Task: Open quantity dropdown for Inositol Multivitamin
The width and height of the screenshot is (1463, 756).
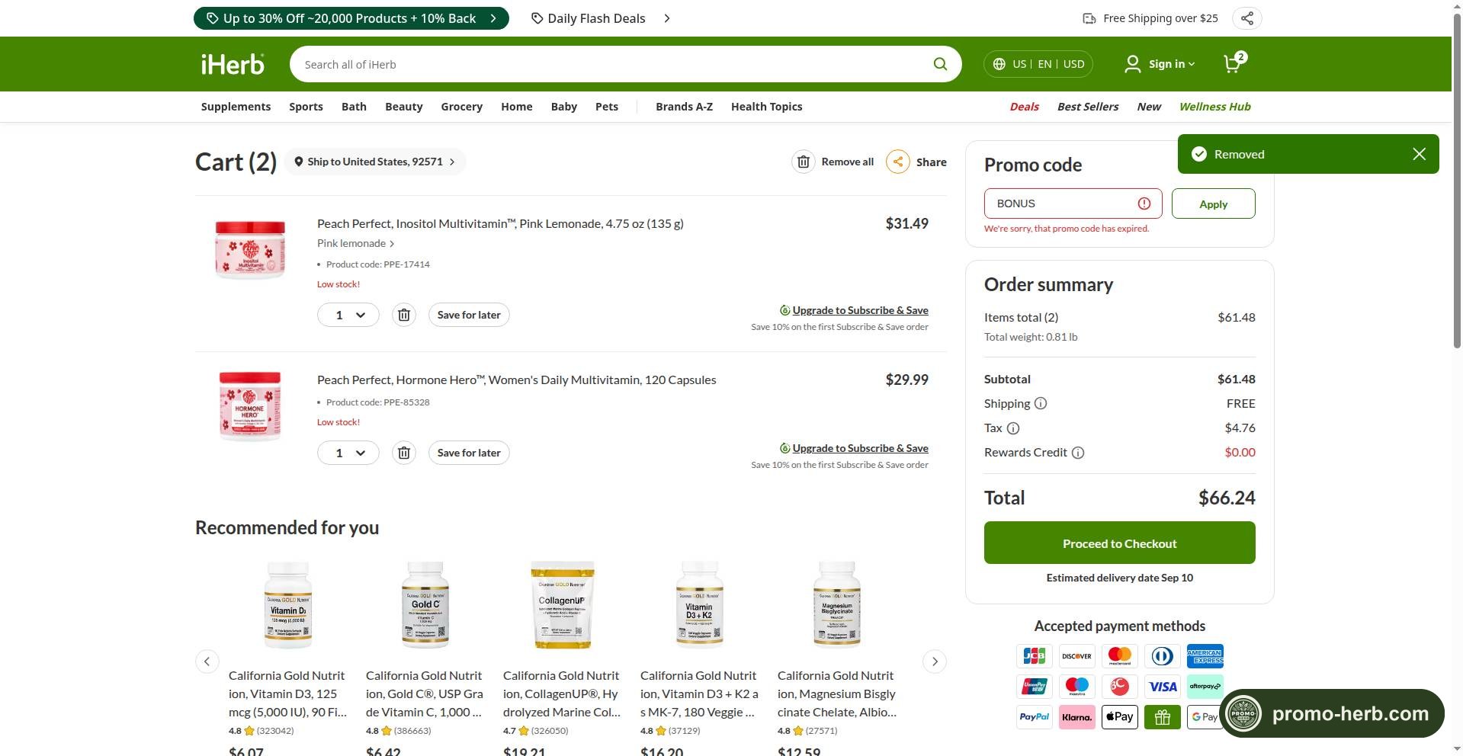Action: pyautogui.click(x=348, y=315)
